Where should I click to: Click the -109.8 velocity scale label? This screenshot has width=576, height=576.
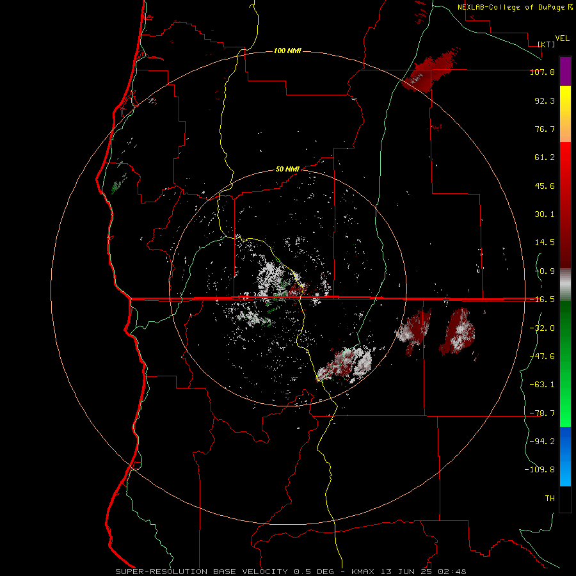pyautogui.click(x=540, y=470)
